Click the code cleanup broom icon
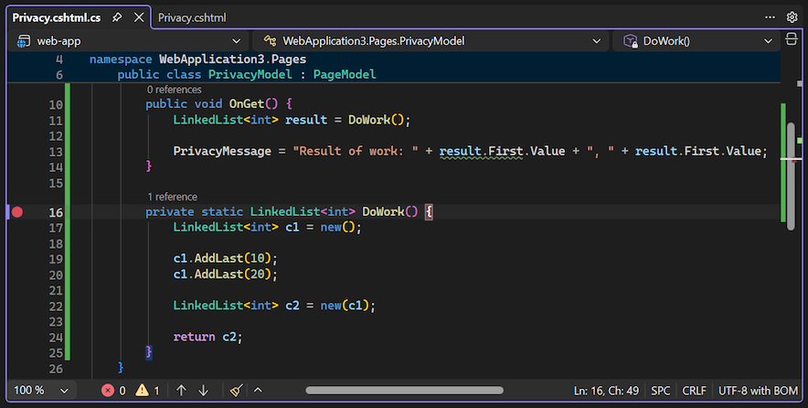This screenshot has height=408, width=808. point(236,391)
